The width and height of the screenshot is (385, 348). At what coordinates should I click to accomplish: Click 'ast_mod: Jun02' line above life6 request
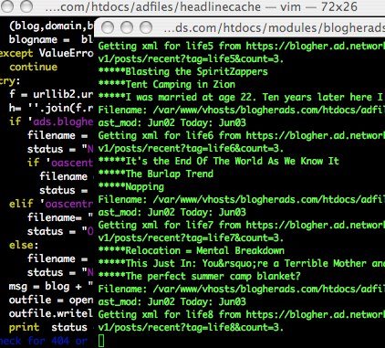tap(172, 122)
